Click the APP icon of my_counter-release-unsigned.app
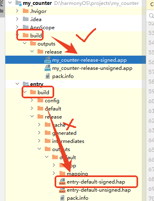Viewport: 154px width, 201px height. point(48,68)
